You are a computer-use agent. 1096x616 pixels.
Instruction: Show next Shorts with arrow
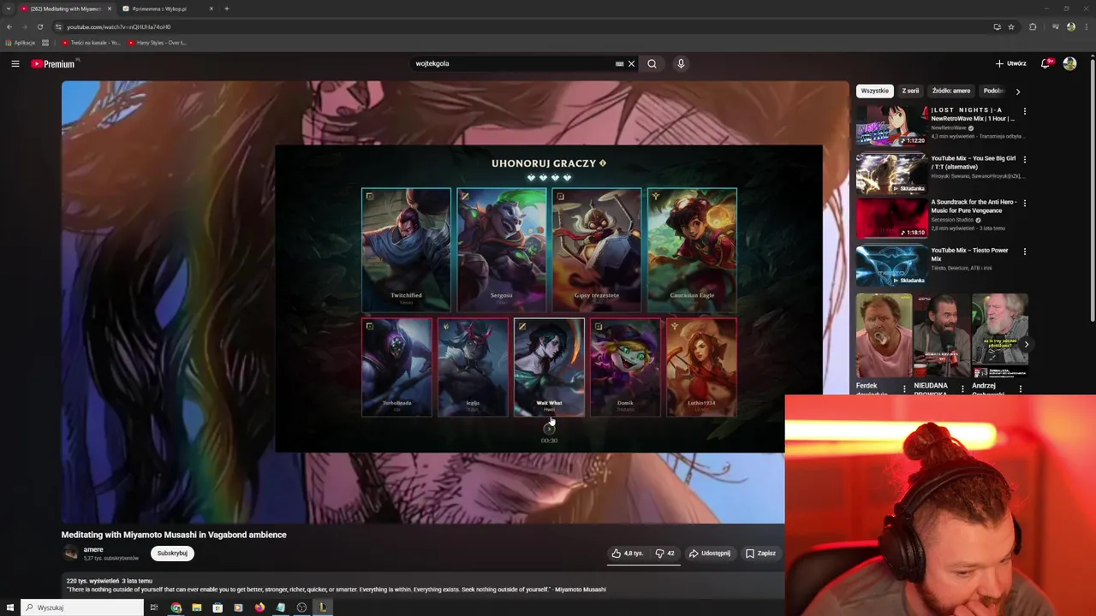coord(1026,344)
